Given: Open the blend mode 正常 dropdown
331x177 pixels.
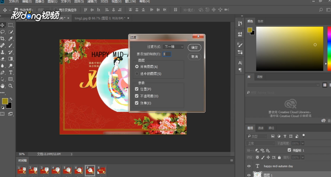Looking at the screenshot, I should point(261,143).
